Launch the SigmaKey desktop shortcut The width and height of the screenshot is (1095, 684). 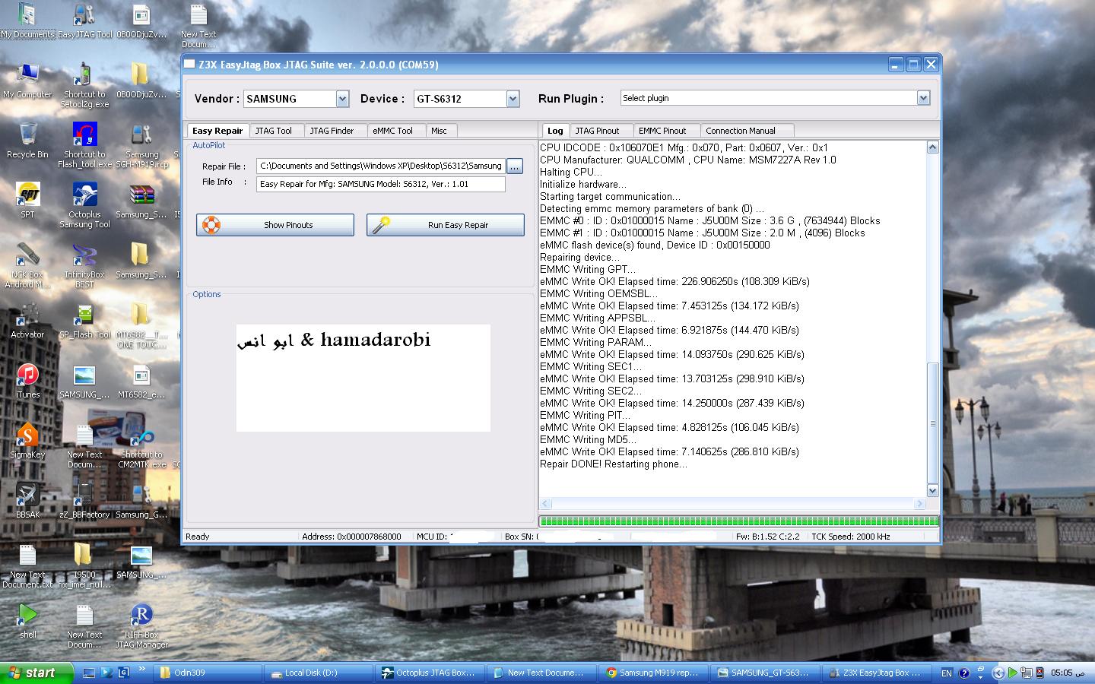[27, 441]
